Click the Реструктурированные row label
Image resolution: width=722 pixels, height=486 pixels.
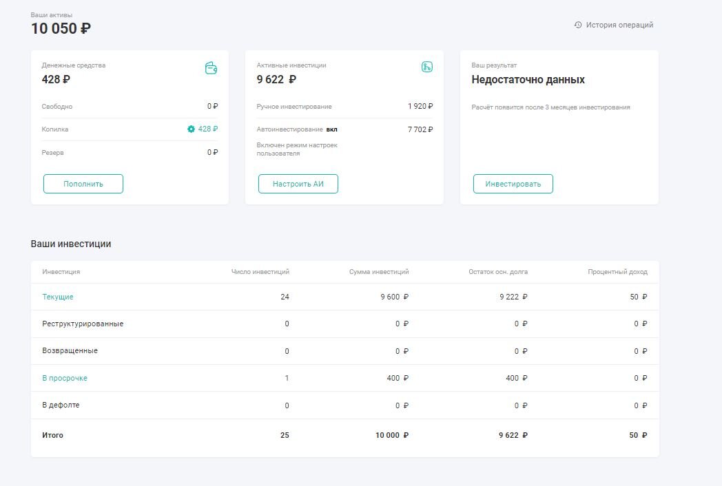[83, 324]
